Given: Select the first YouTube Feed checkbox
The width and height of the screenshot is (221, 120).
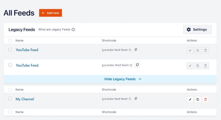Looking at the screenshot, I should [10, 50].
